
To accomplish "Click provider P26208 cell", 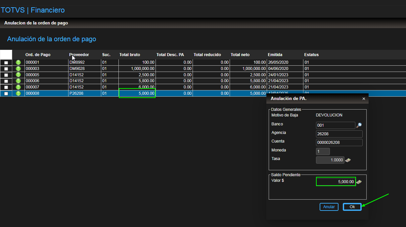I will click(x=84, y=93).
